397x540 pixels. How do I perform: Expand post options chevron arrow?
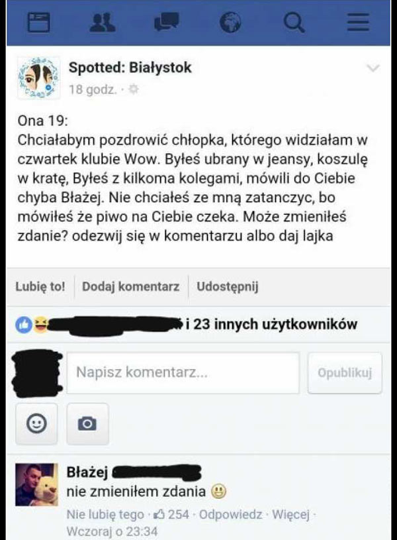(x=373, y=68)
